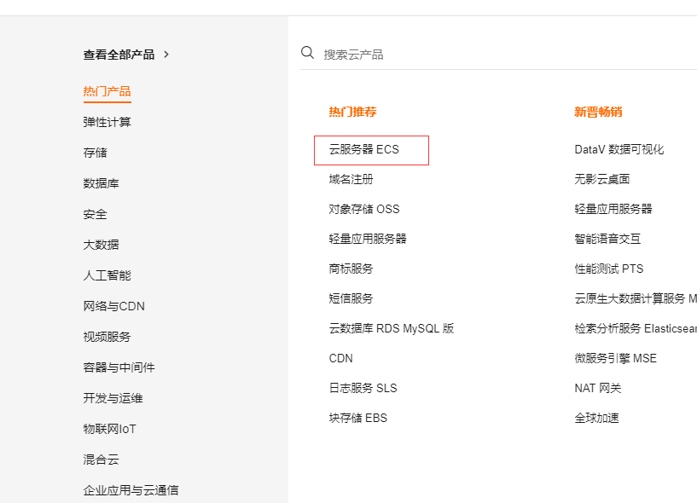Open 智能语音交互 link

click(607, 239)
